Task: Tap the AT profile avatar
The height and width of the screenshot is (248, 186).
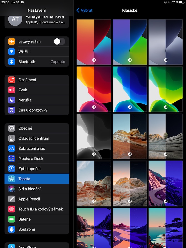Action: [x=15, y=20]
